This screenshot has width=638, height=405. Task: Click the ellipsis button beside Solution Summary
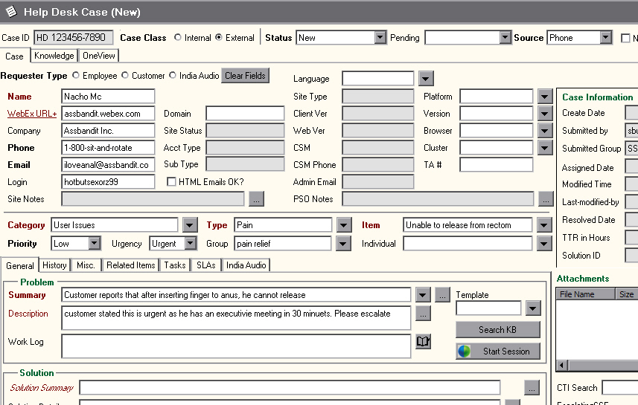click(532, 388)
